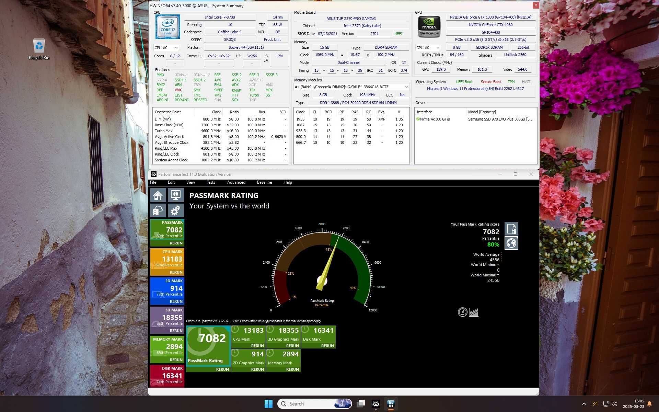Click the Samsung SSD 970 EVO Plus drive row
The width and height of the screenshot is (659, 412).
pos(475,119)
